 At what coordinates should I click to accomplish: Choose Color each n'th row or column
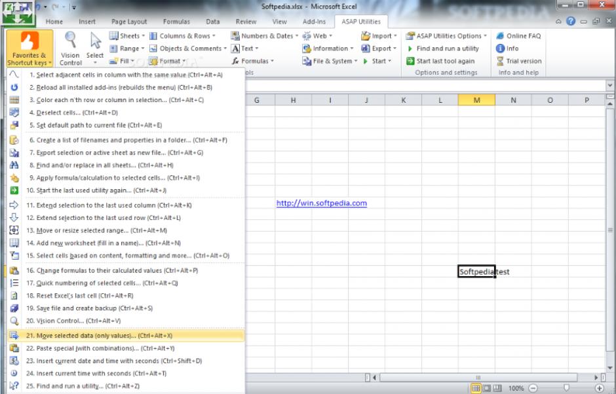126,99
